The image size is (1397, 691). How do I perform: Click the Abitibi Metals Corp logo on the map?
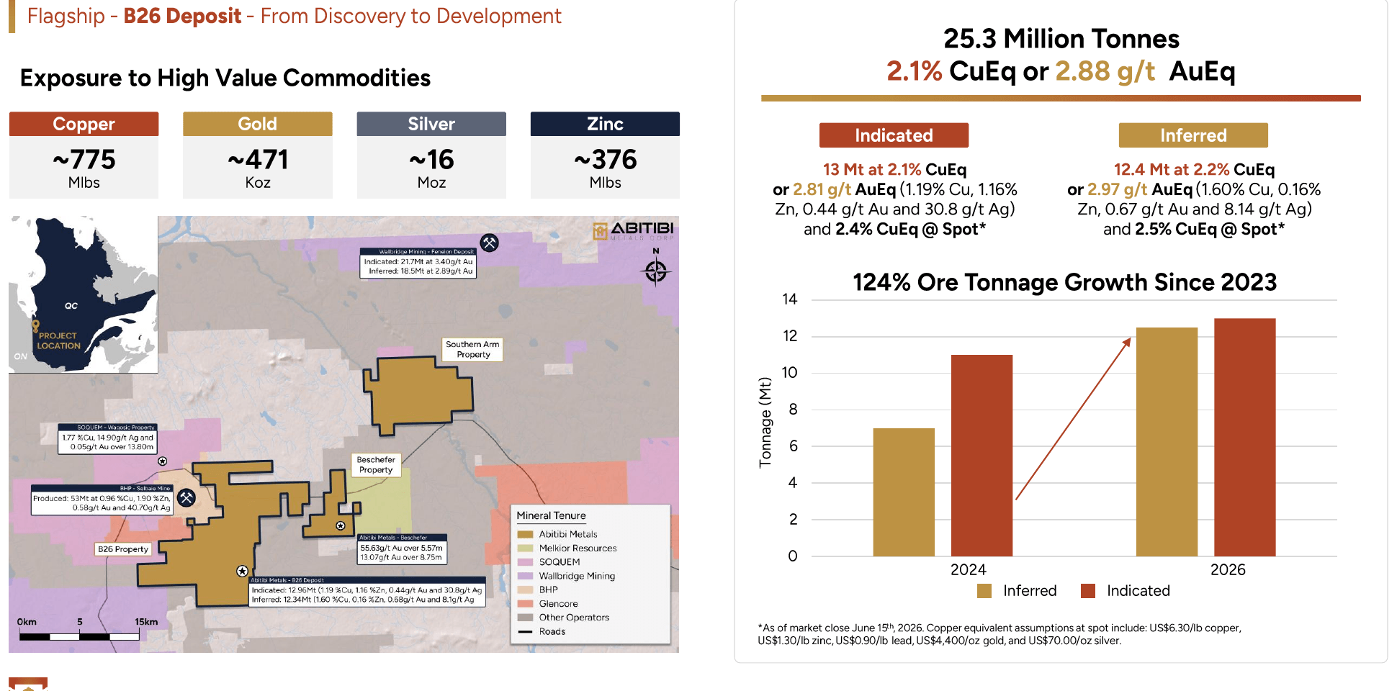(x=633, y=230)
